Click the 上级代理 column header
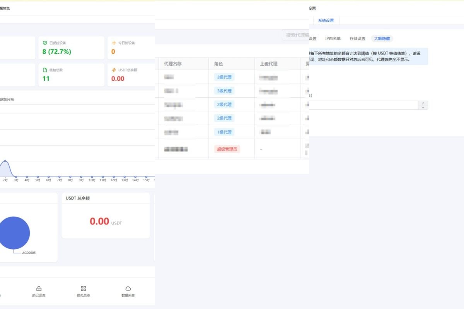The image size is (464, 309). tap(269, 64)
